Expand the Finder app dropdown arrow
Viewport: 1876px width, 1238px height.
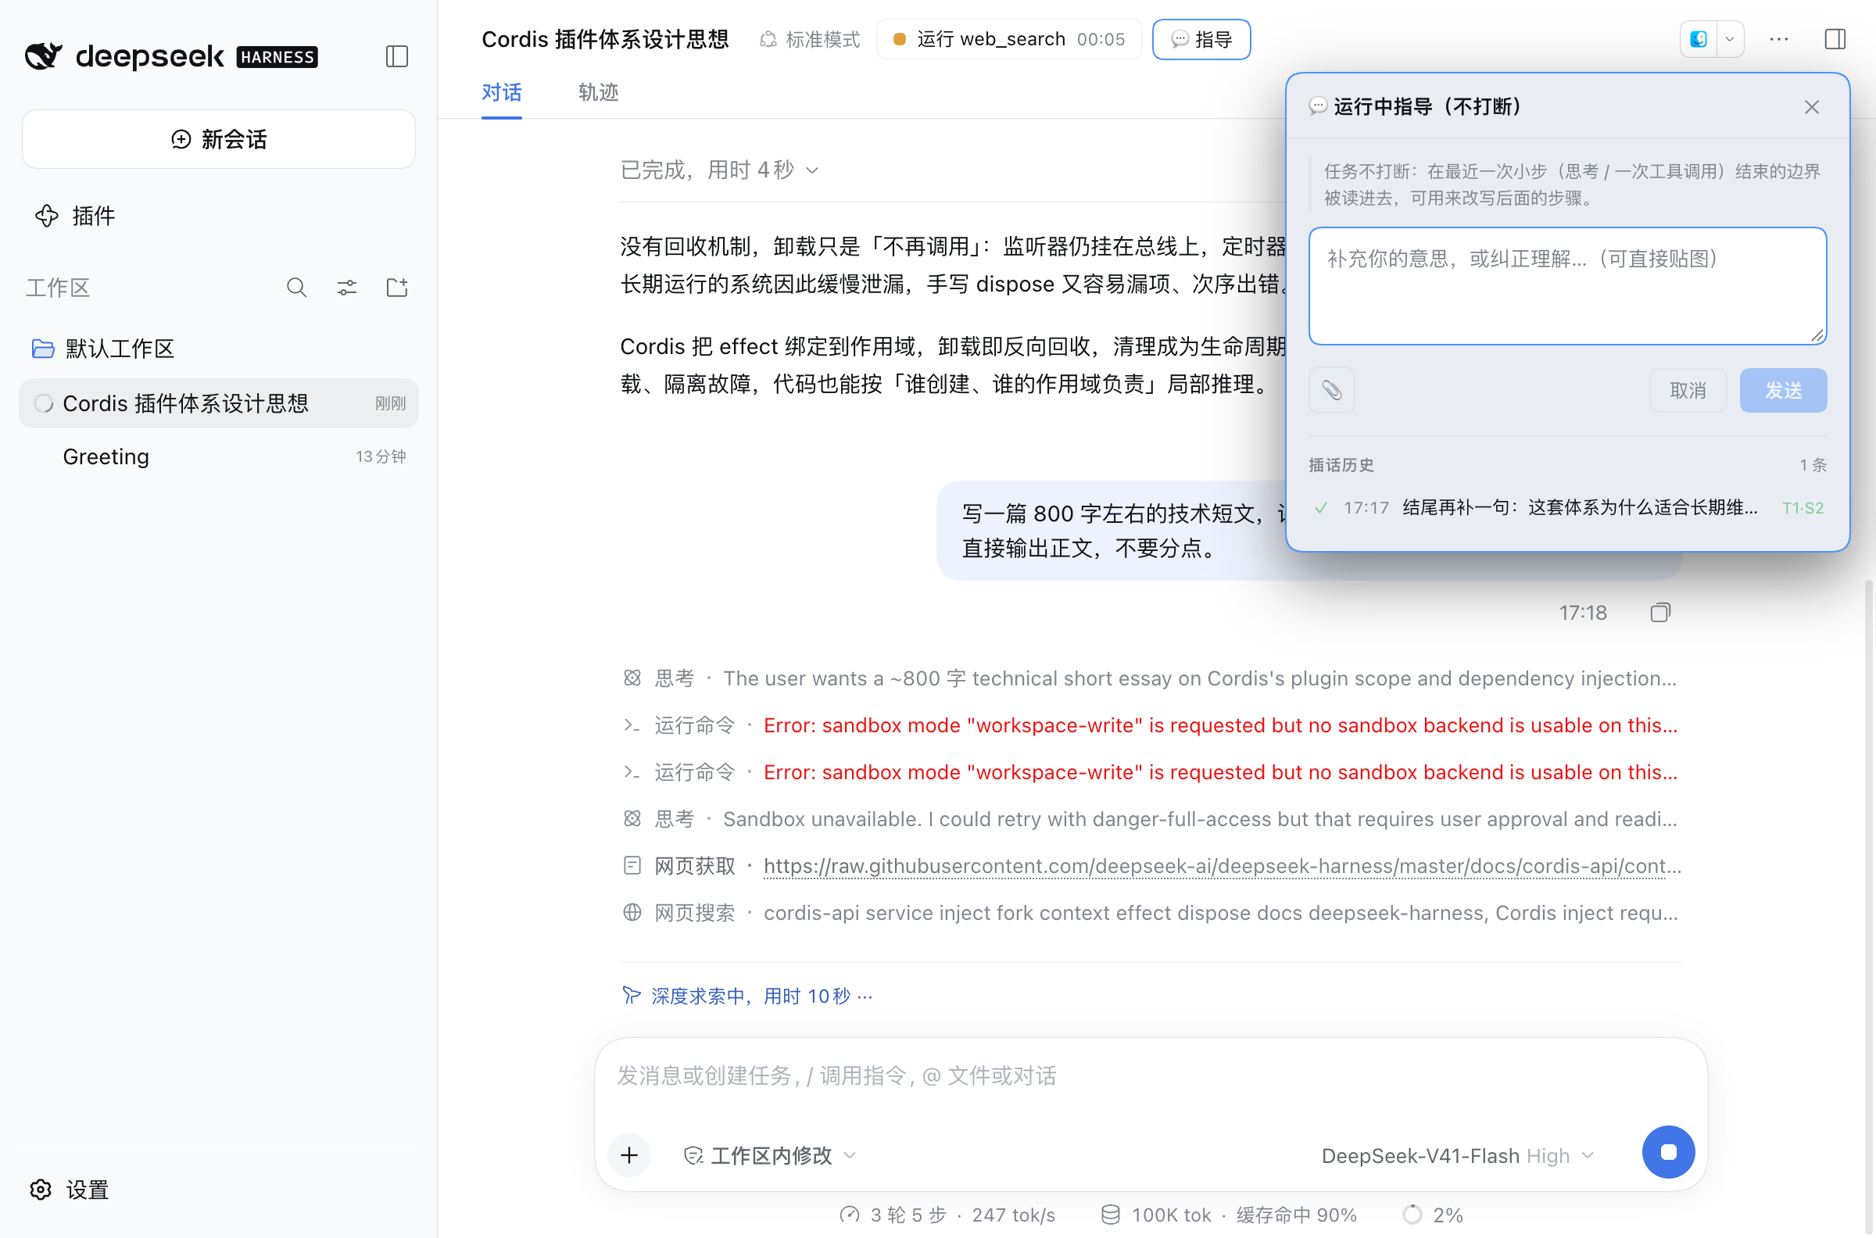[1729, 39]
